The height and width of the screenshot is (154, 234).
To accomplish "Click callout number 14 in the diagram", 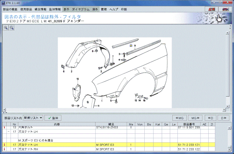I will pos(140,101).
